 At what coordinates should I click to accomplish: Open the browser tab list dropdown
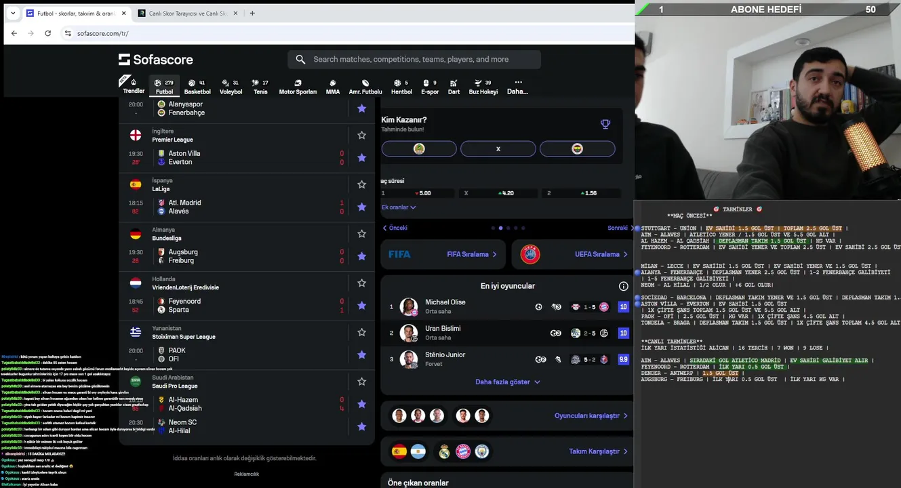(12, 13)
